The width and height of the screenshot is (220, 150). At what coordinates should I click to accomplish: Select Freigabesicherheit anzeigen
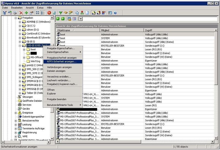pyautogui.click(x=63, y=58)
